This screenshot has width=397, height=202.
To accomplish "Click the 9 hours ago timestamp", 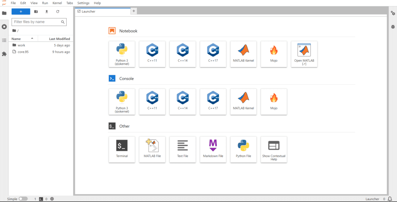I will [61, 52].
